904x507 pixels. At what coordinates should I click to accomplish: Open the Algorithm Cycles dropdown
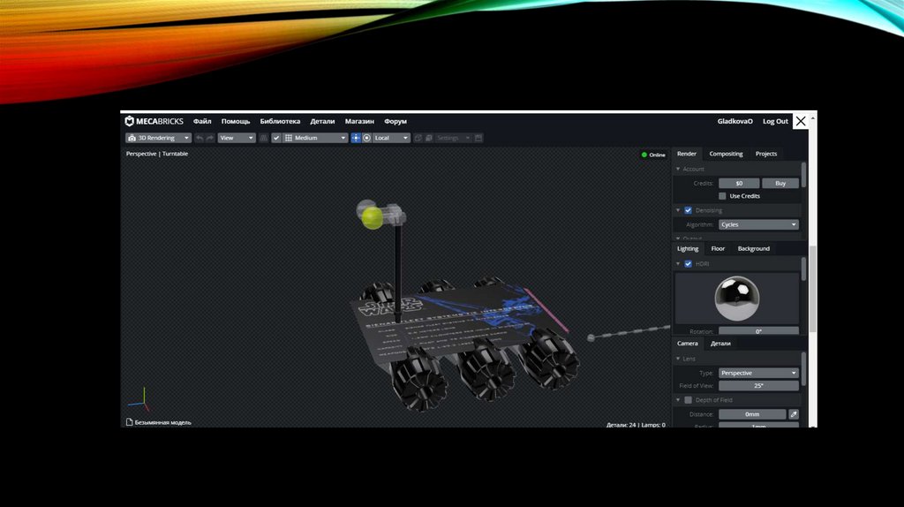pos(757,224)
